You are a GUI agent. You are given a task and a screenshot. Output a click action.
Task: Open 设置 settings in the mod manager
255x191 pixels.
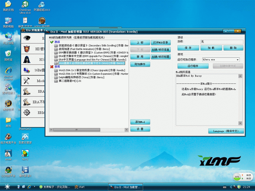click(140, 129)
